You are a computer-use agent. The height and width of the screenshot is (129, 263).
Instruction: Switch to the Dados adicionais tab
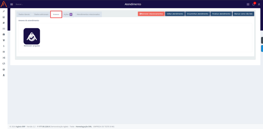pyautogui.click(x=41, y=14)
